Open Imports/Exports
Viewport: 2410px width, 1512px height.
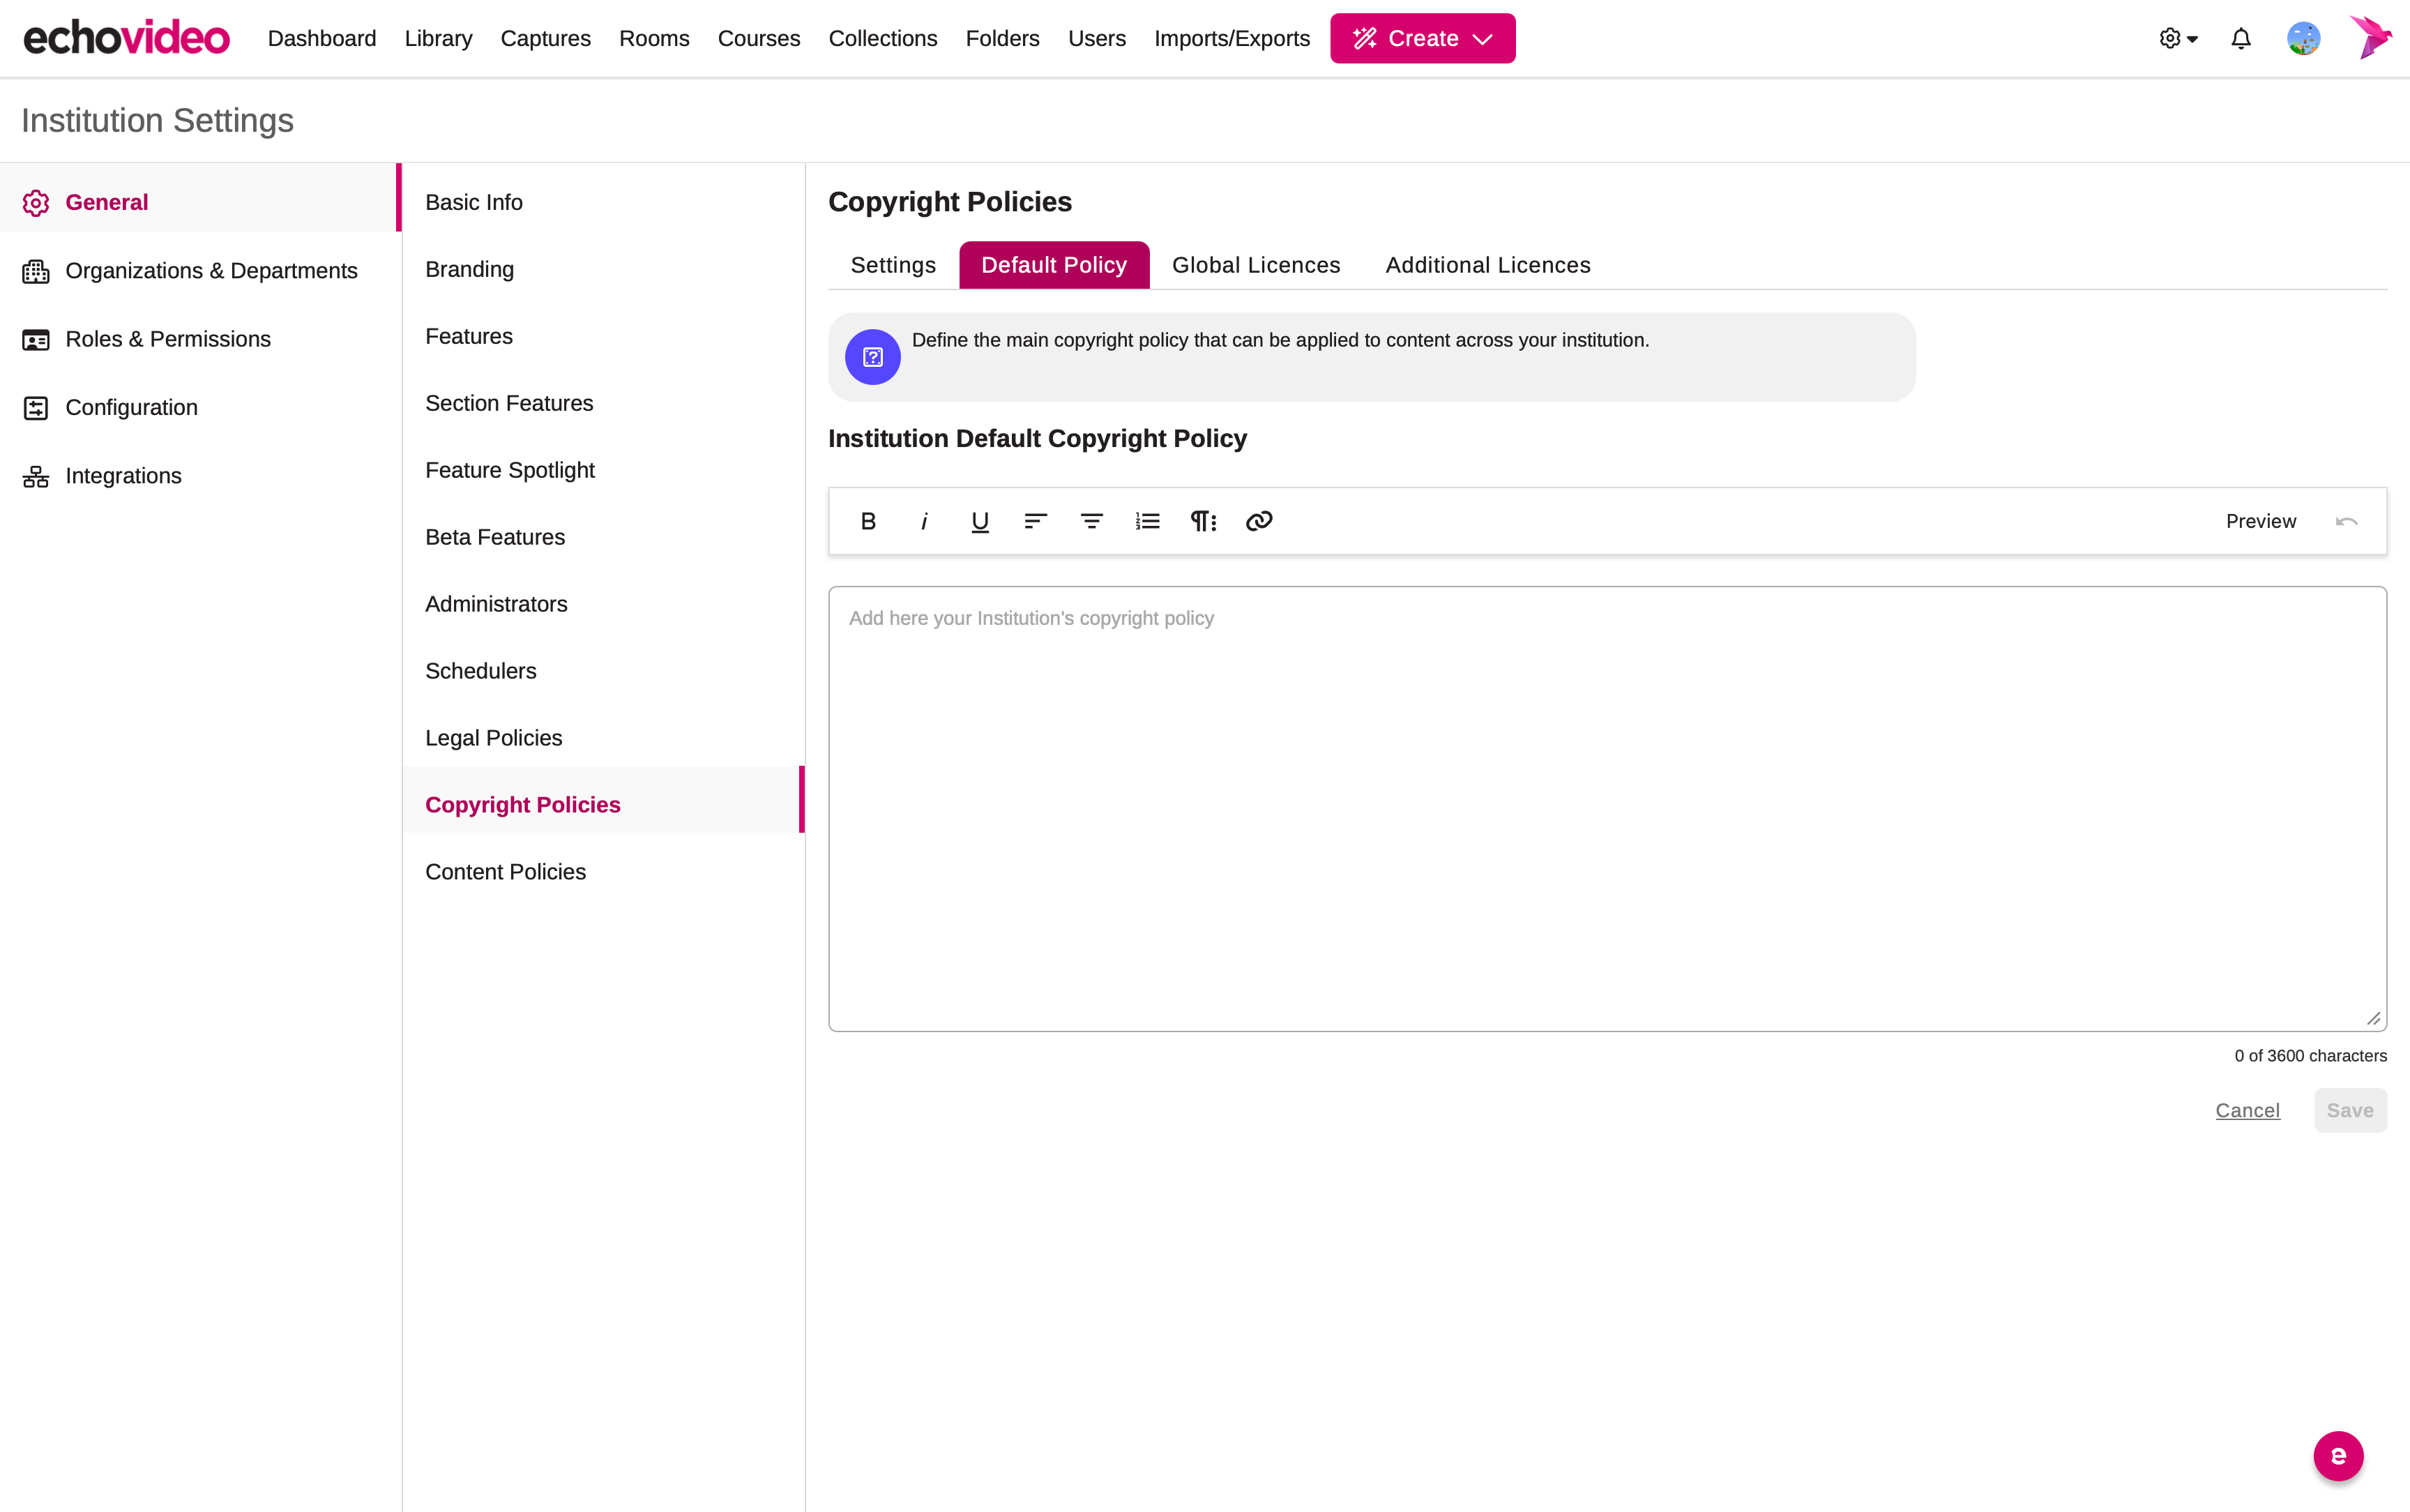(x=1232, y=38)
